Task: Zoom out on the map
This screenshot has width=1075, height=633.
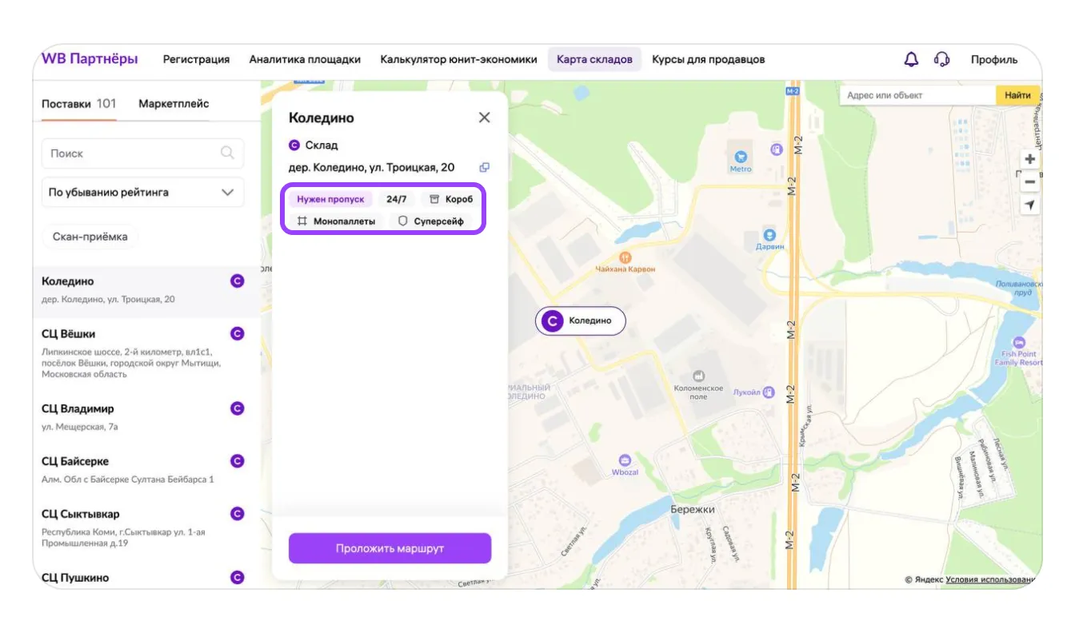Action: pyautogui.click(x=1029, y=182)
